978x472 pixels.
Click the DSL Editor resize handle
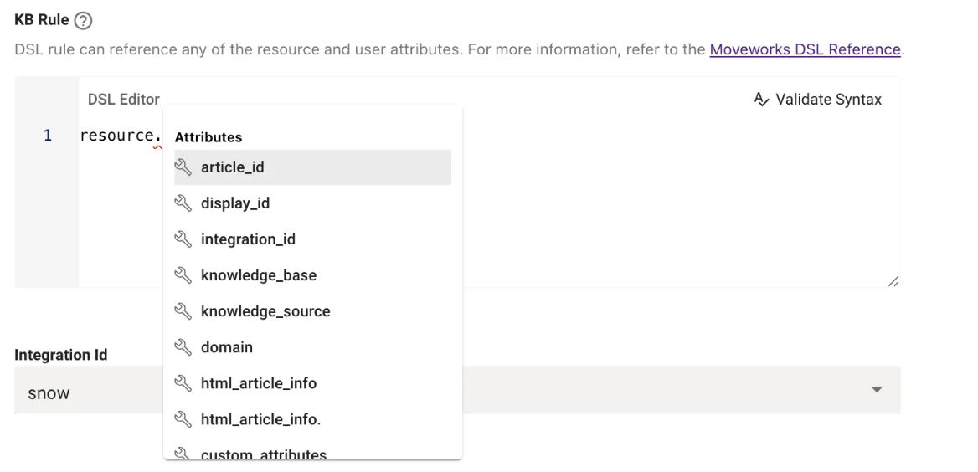point(893,281)
